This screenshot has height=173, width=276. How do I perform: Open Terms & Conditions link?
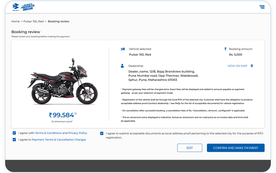tap(48, 133)
